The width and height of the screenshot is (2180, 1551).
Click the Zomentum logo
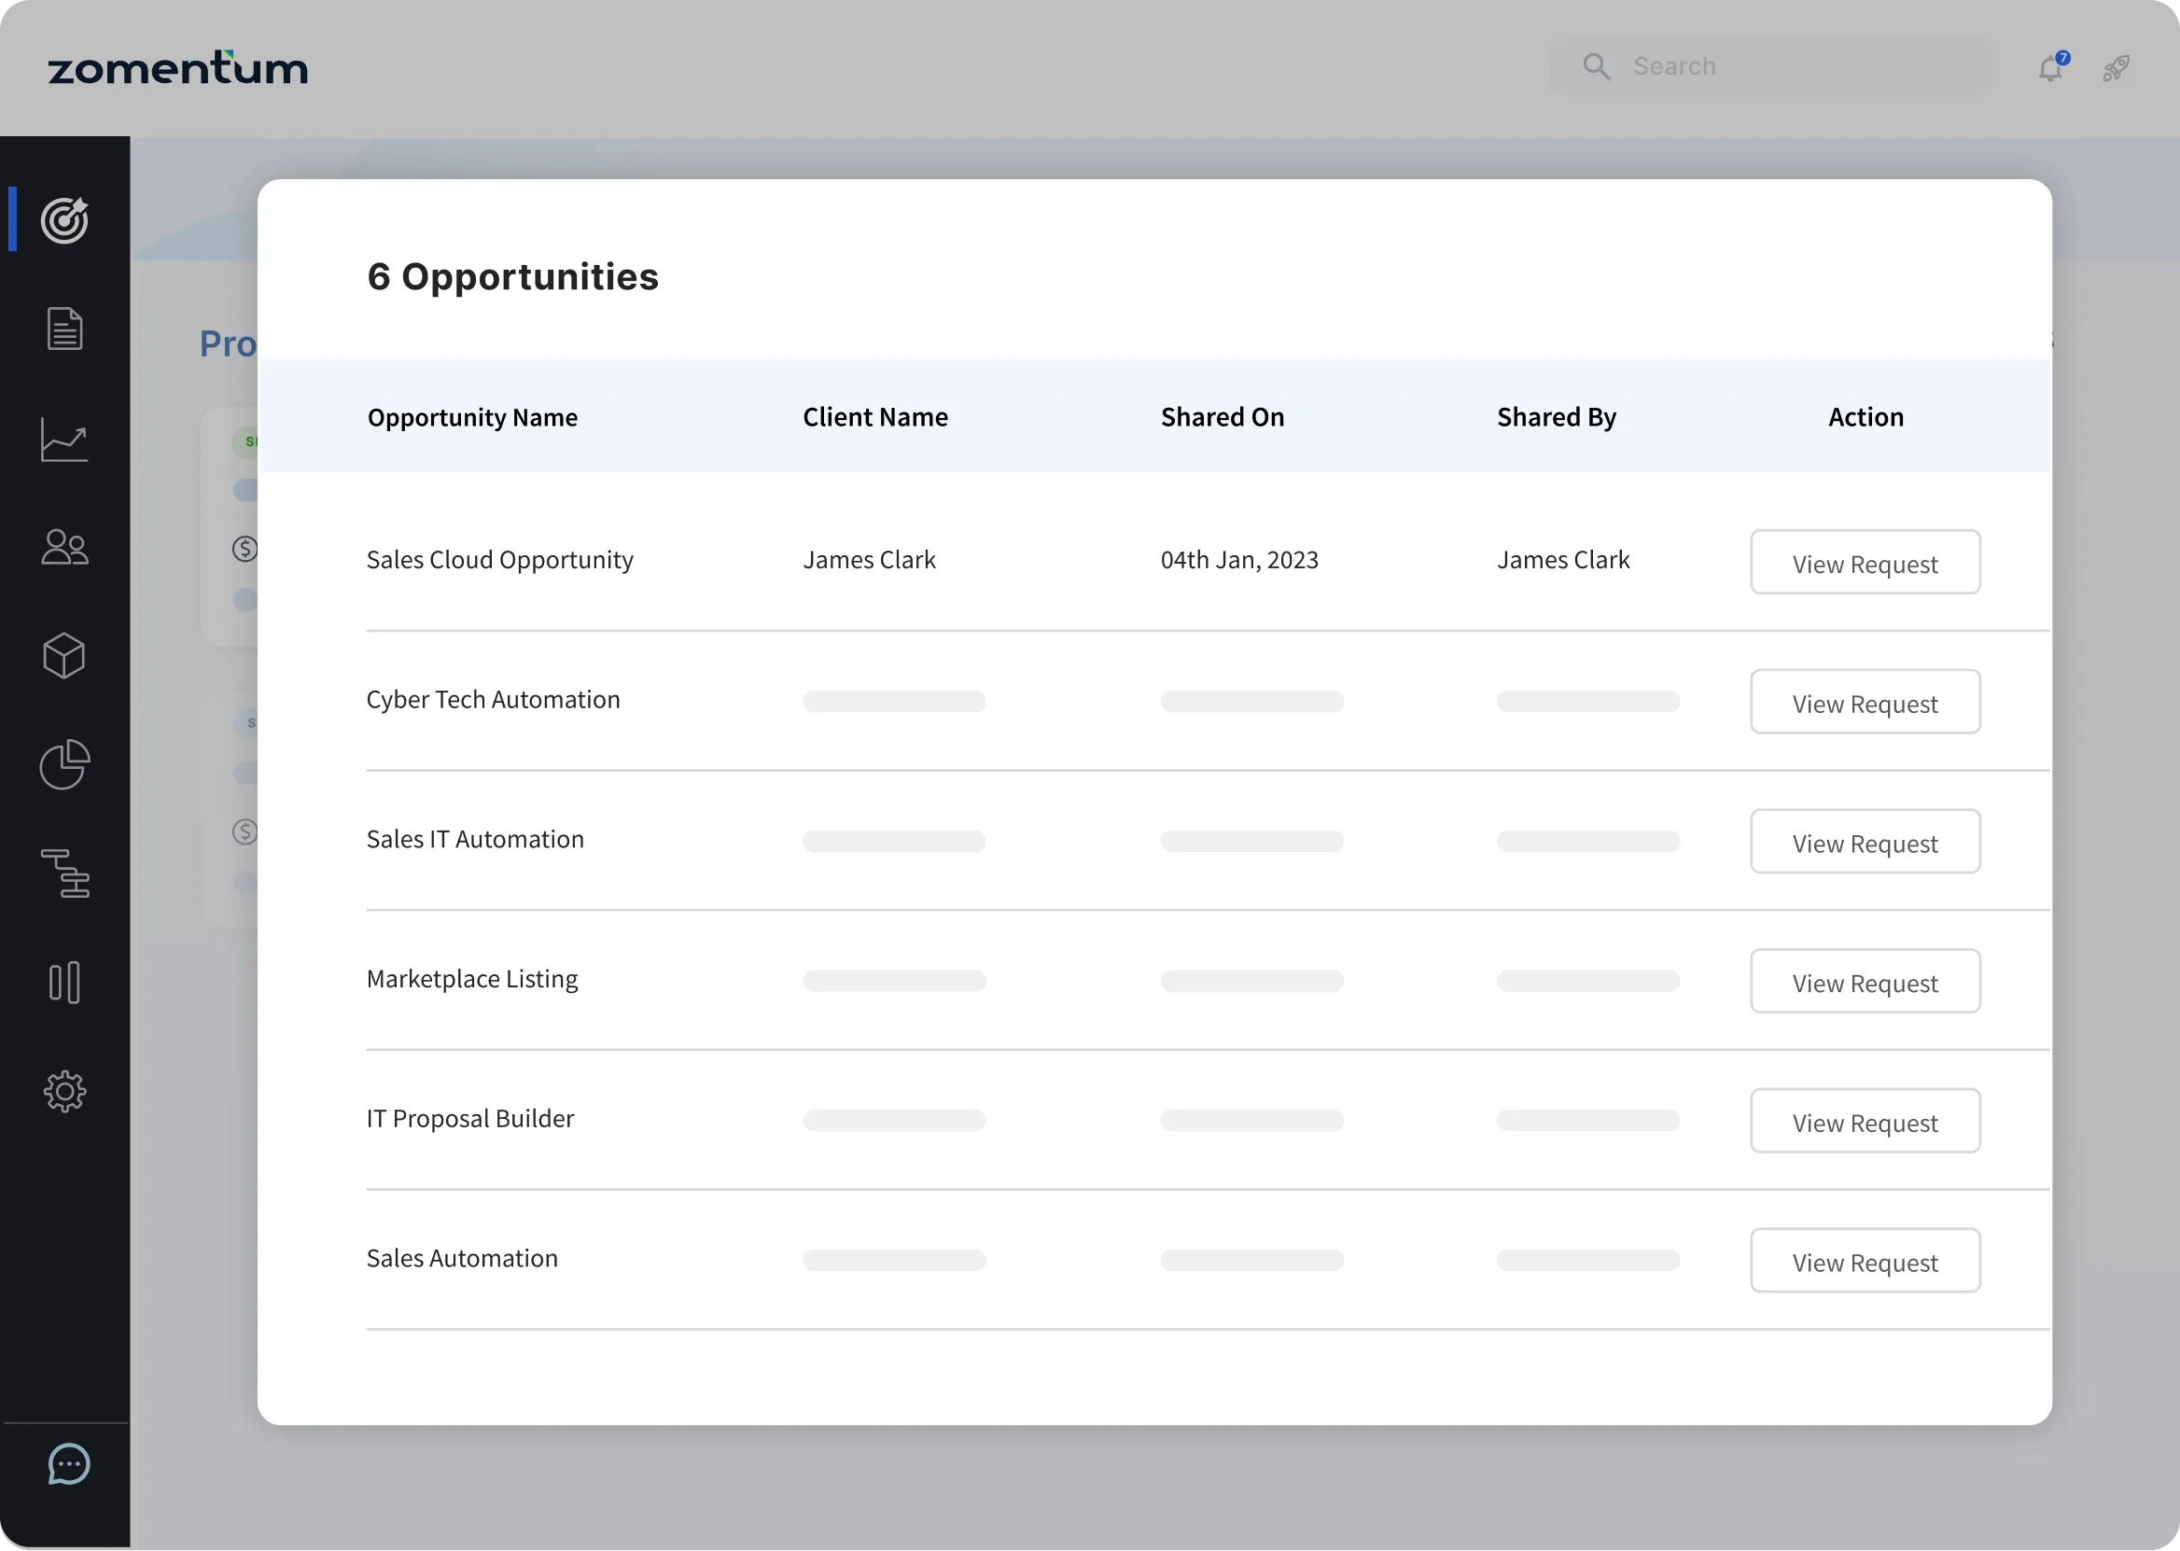pyautogui.click(x=177, y=66)
